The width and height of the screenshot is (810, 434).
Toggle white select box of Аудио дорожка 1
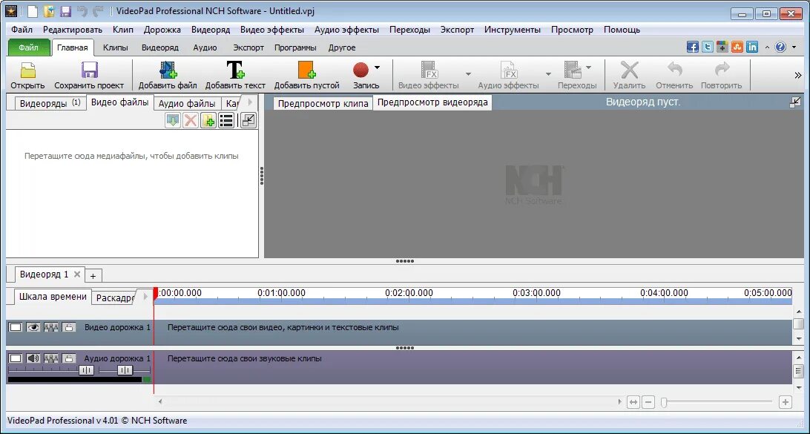16,358
